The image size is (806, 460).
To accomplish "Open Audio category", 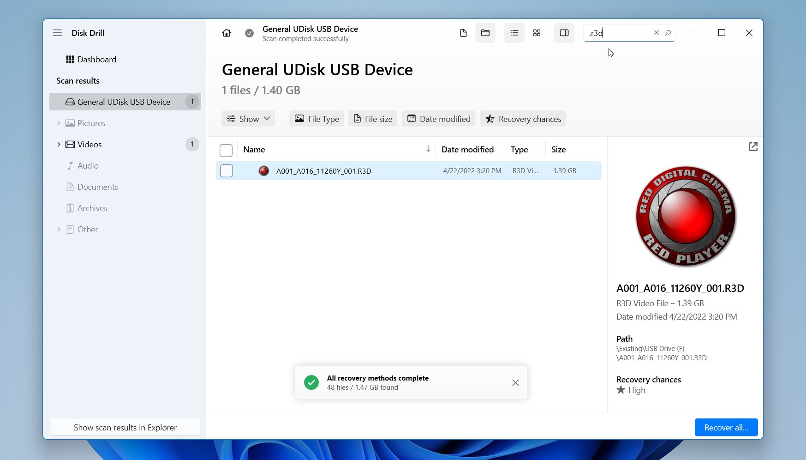I will click(88, 165).
